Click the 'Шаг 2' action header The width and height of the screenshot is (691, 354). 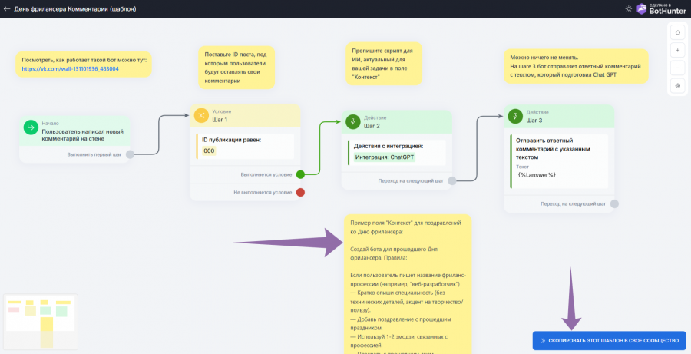pos(397,121)
